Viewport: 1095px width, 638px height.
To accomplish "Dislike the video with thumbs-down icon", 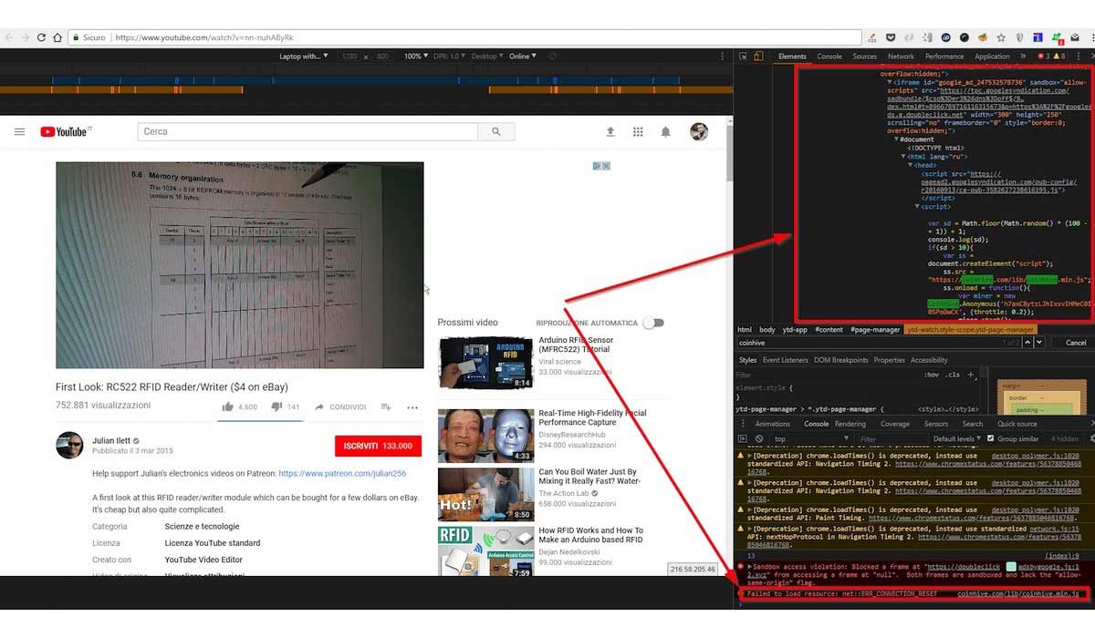I will click(276, 407).
